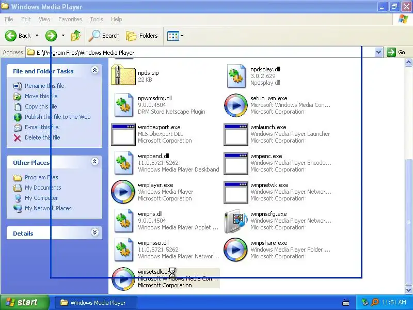Select the wmpnetwk.exe icon

pyautogui.click(x=236, y=192)
